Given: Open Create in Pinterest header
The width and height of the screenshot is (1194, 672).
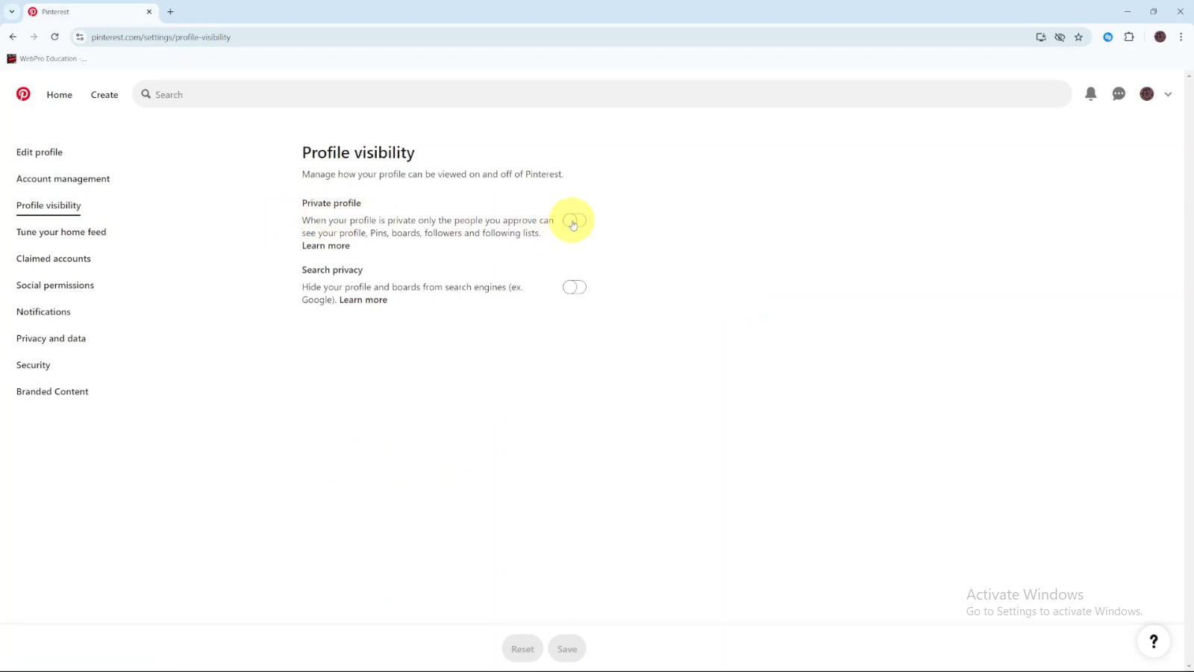Looking at the screenshot, I should click(104, 95).
